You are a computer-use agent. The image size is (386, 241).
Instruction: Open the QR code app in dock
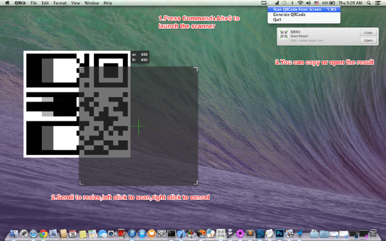[221, 233]
